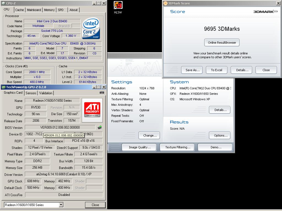Click the Close button in GPU-Z
This screenshot has width=282, height=211.
point(95,205)
